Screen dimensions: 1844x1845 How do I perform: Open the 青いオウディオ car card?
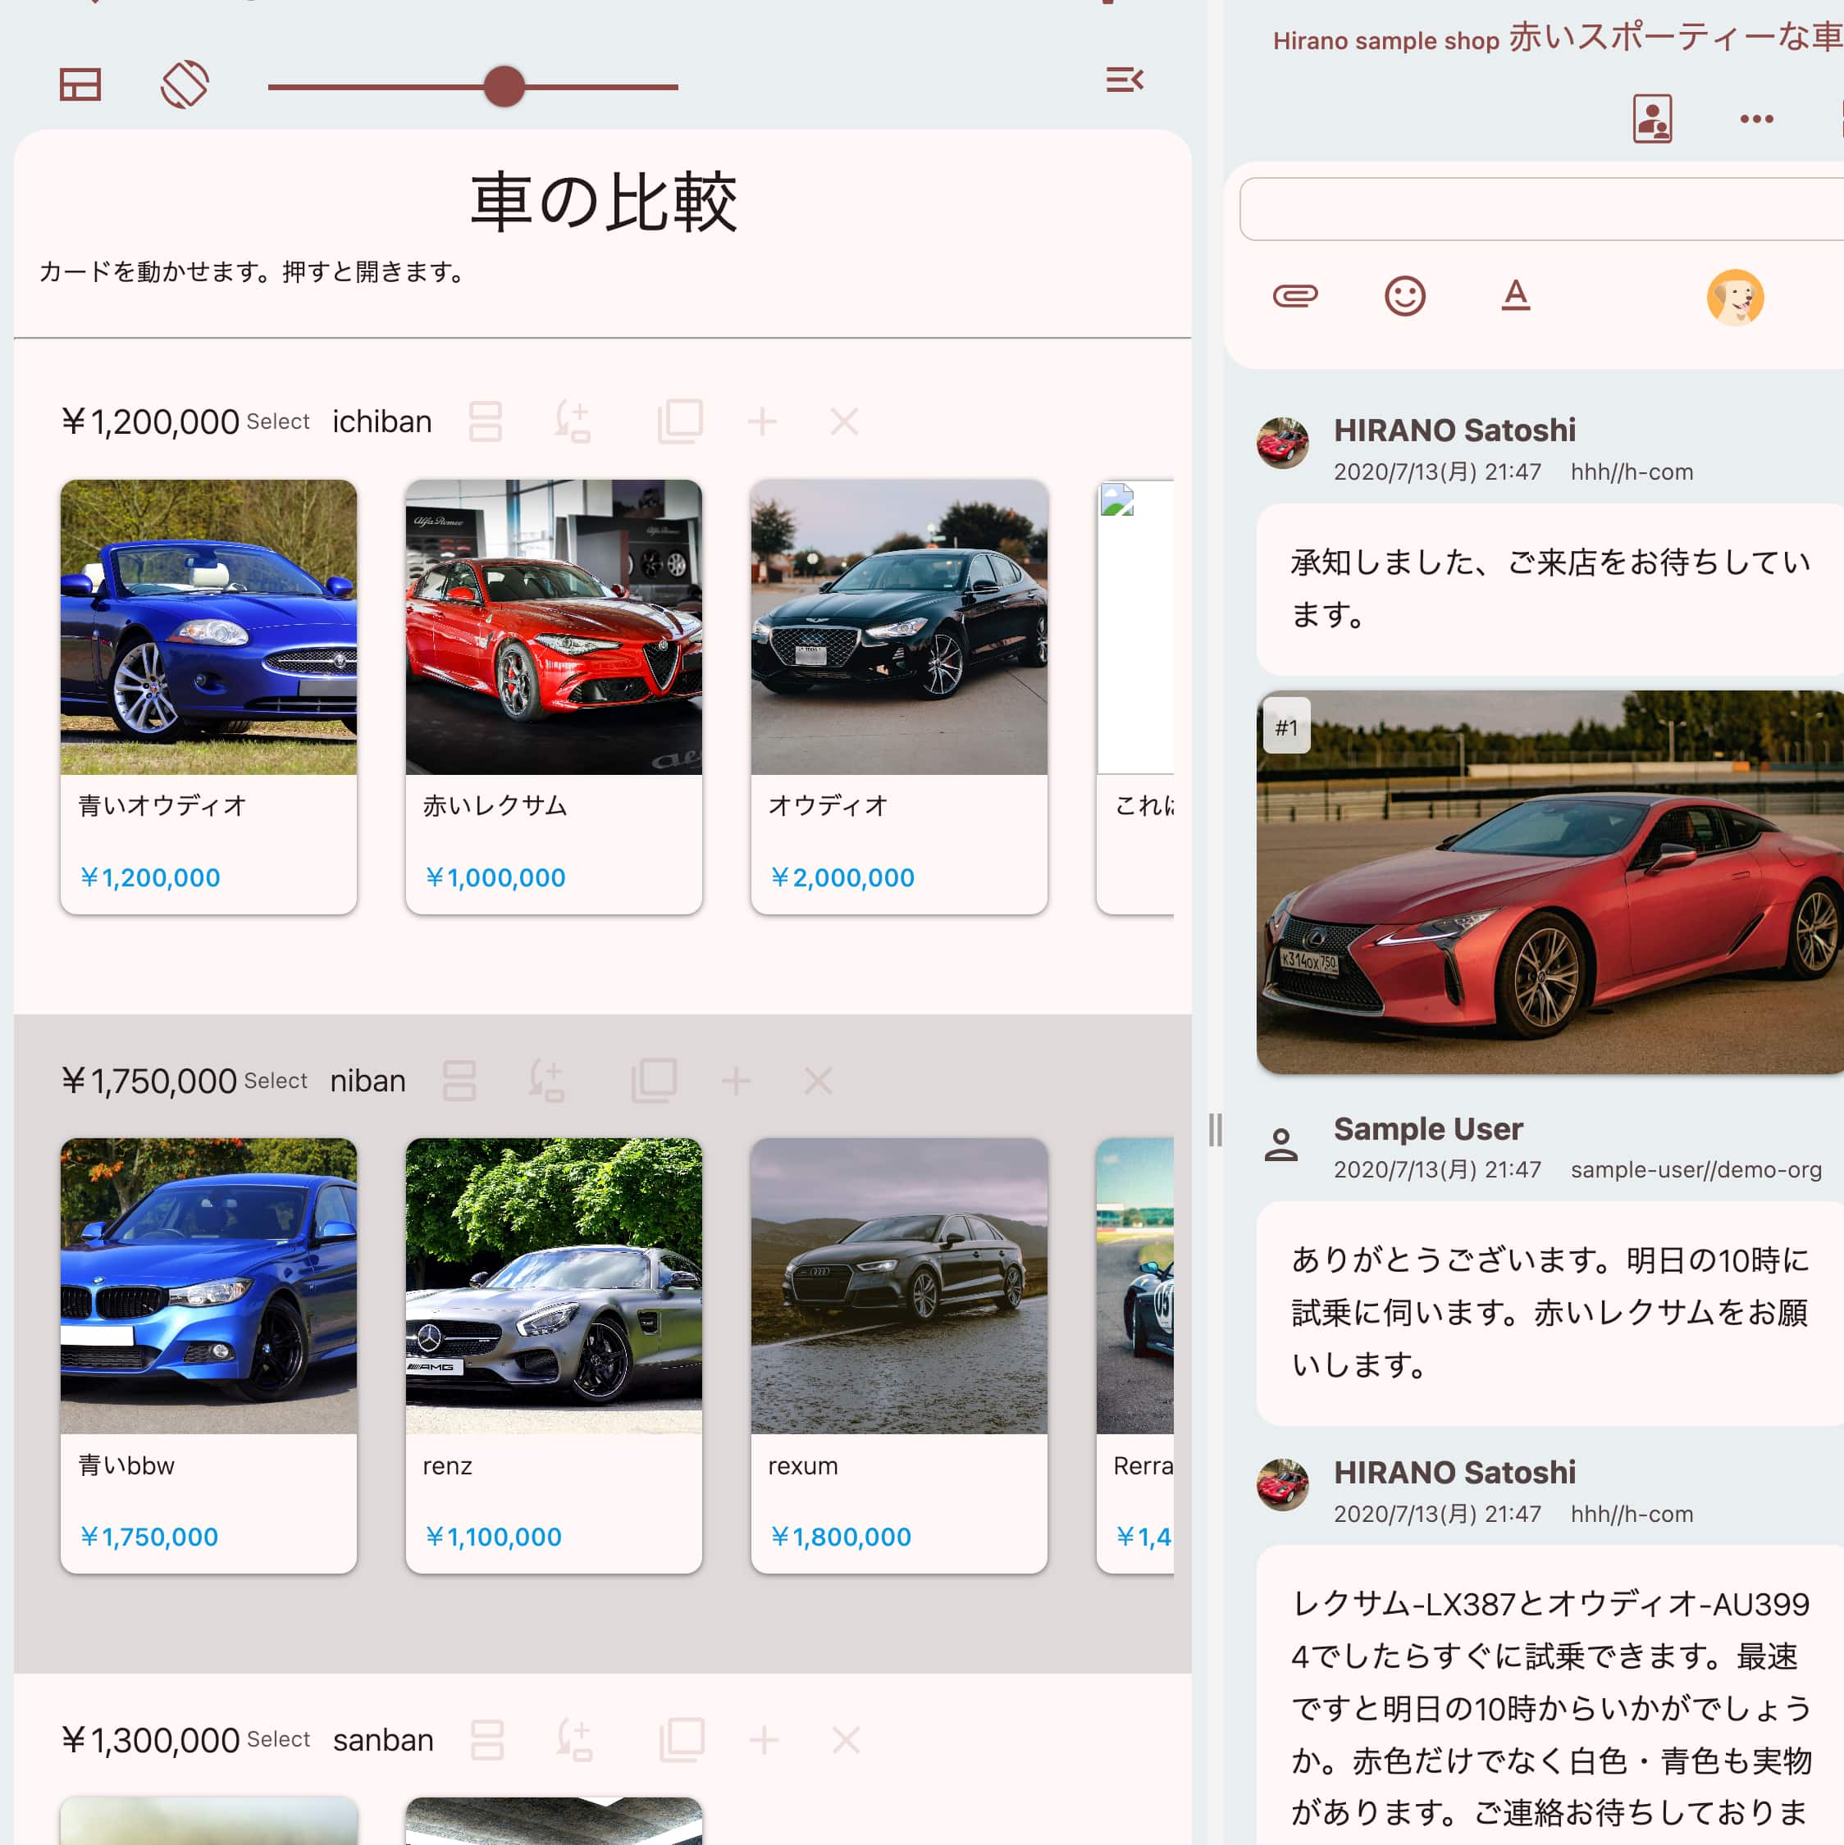pos(208,696)
